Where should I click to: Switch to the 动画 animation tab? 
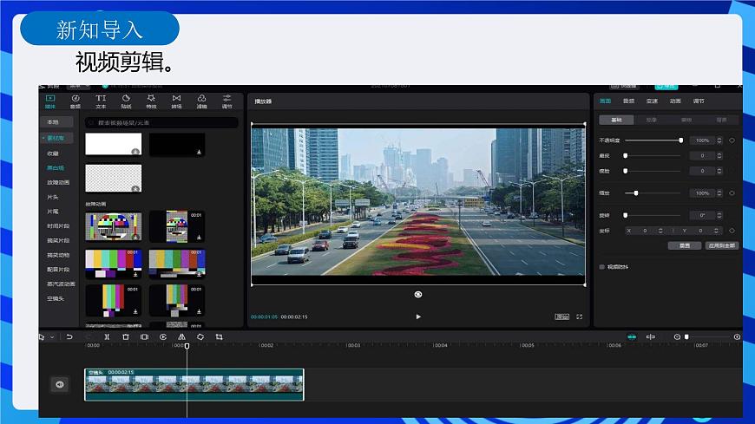[x=675, y=101]
